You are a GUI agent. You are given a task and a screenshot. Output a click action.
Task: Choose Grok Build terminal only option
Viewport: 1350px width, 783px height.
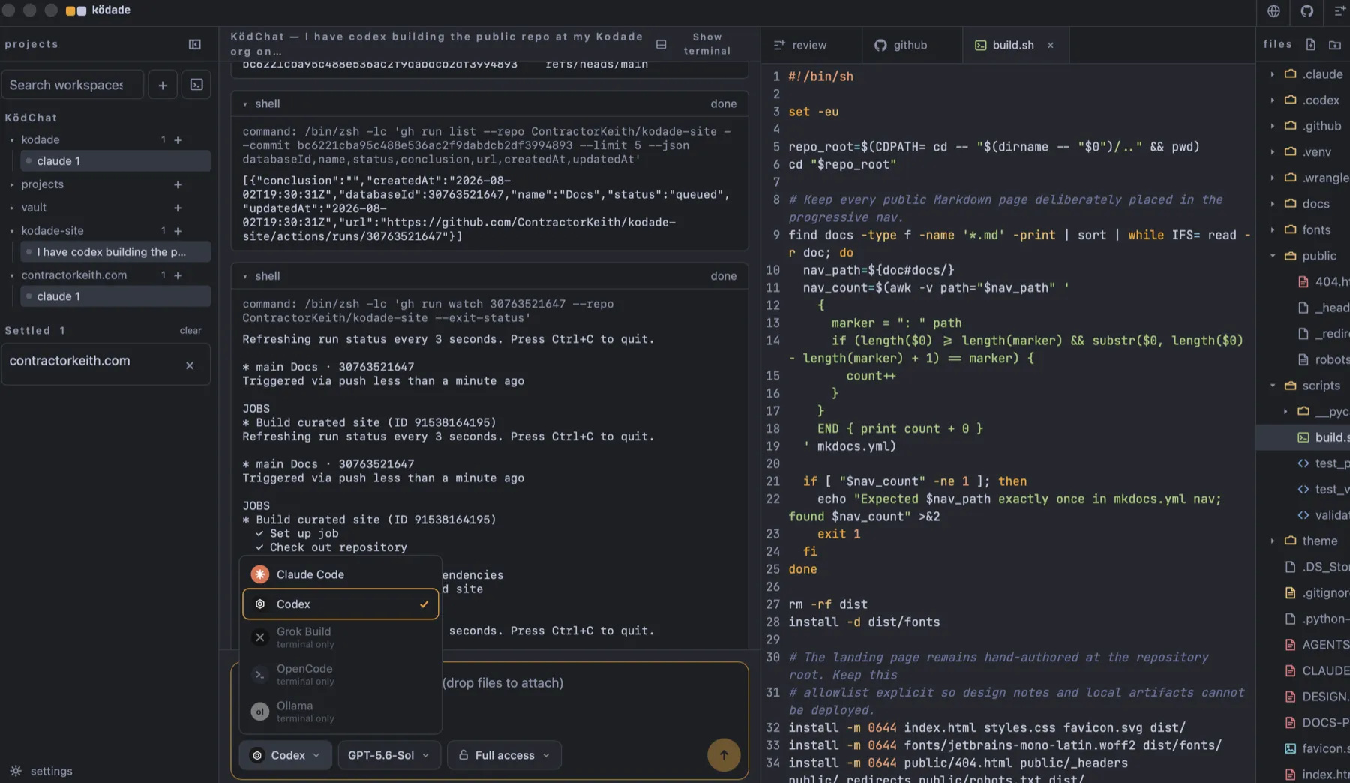coord(340,637)
